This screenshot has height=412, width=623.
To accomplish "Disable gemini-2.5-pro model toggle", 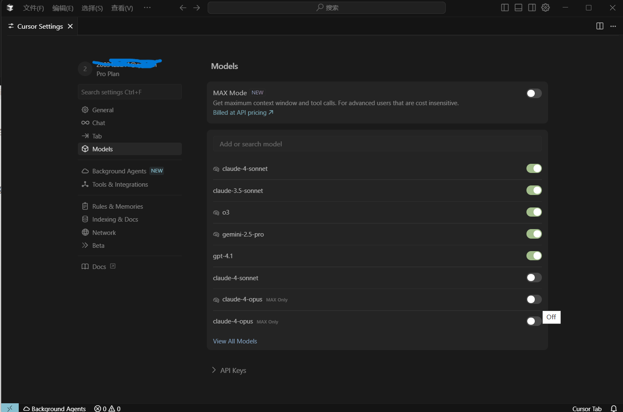I will coord(534,234).
